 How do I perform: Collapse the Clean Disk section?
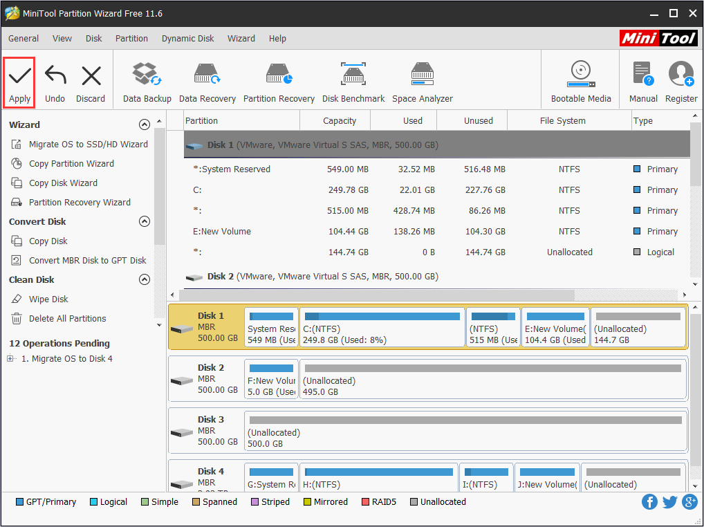point(144,279)
